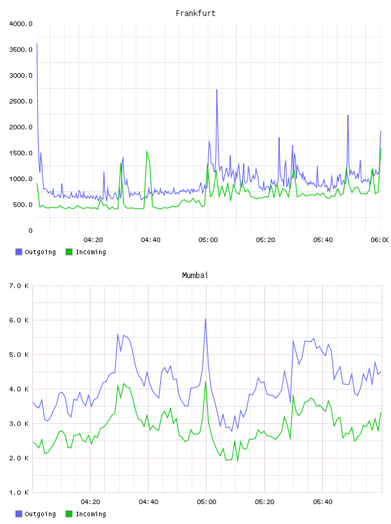Click Frankfurt outgoing peak just after 05:00 near 2700
Viewport: 391px width, 524px height.
point(217,90)
